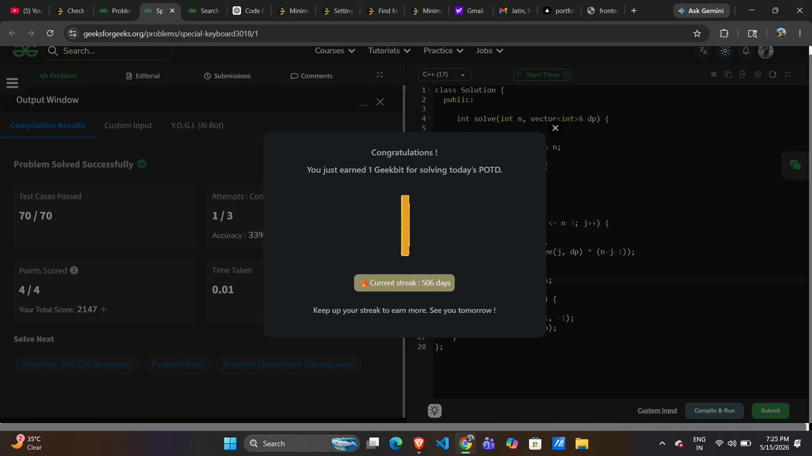Expand code editor to fullscreen

[787, 74]
